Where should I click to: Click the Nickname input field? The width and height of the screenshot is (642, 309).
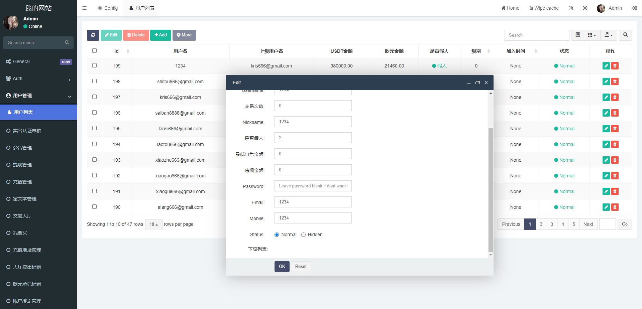click(313, 122)
